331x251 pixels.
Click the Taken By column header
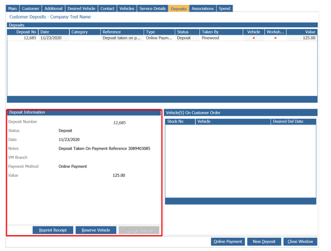(221, 32)
